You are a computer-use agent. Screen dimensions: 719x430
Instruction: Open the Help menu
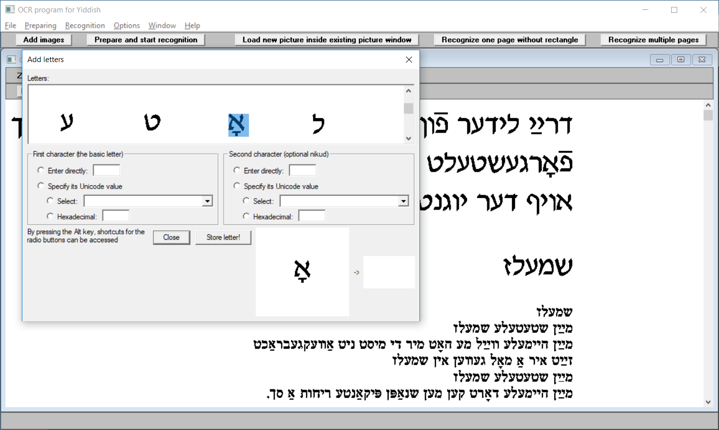(192, 25)
